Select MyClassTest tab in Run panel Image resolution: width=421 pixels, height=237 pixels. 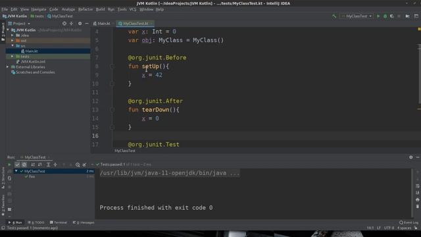(35, 157)
